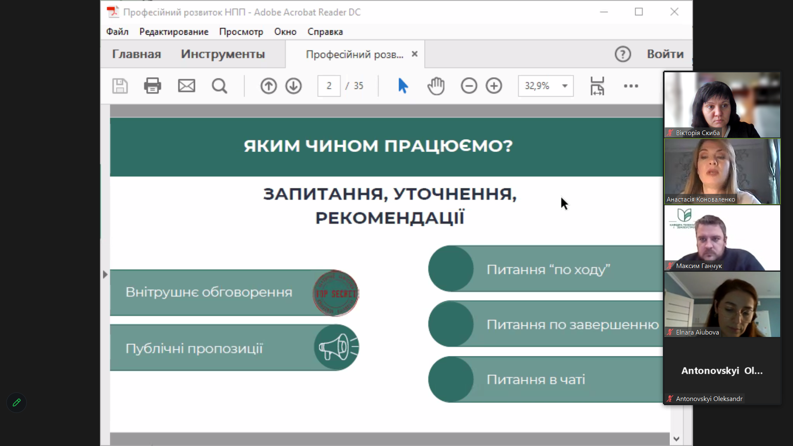This screenshot has height=446, width=793.
Task: Click the Войти sign-in button
Action: 664,54
